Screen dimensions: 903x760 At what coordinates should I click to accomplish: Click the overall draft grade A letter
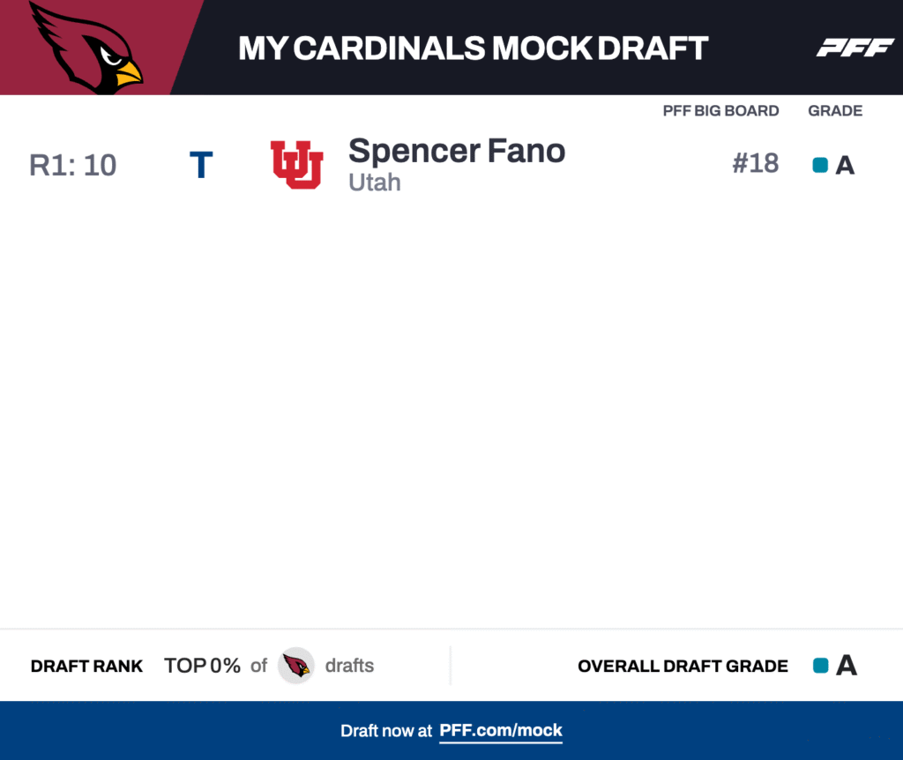coord(846,666)
